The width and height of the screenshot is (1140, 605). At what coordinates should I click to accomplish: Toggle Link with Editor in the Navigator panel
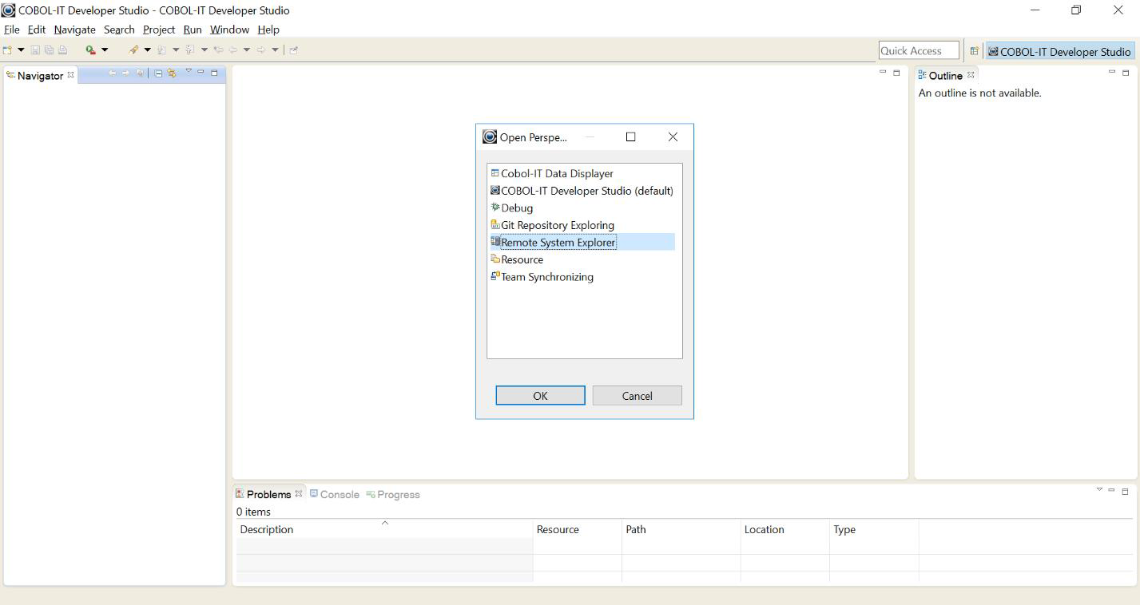point(172,74)
